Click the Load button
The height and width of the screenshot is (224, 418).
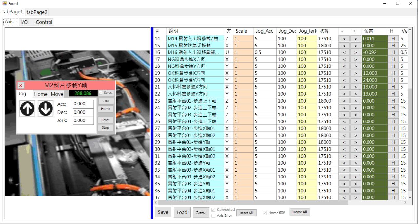182,212
